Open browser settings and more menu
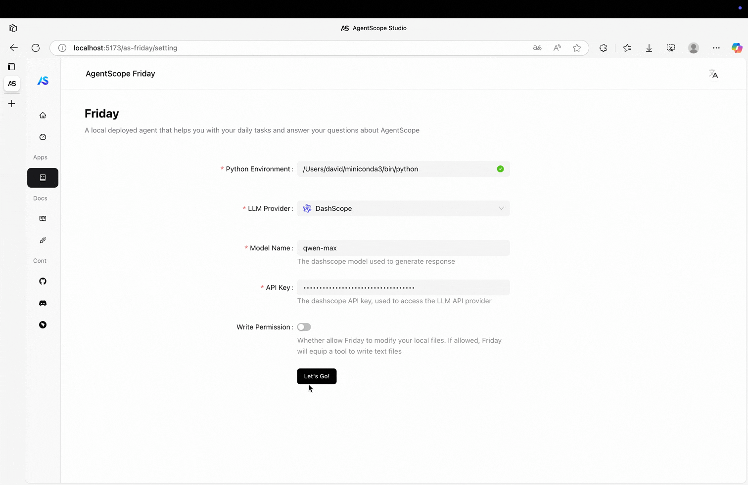 click(716, 48)
